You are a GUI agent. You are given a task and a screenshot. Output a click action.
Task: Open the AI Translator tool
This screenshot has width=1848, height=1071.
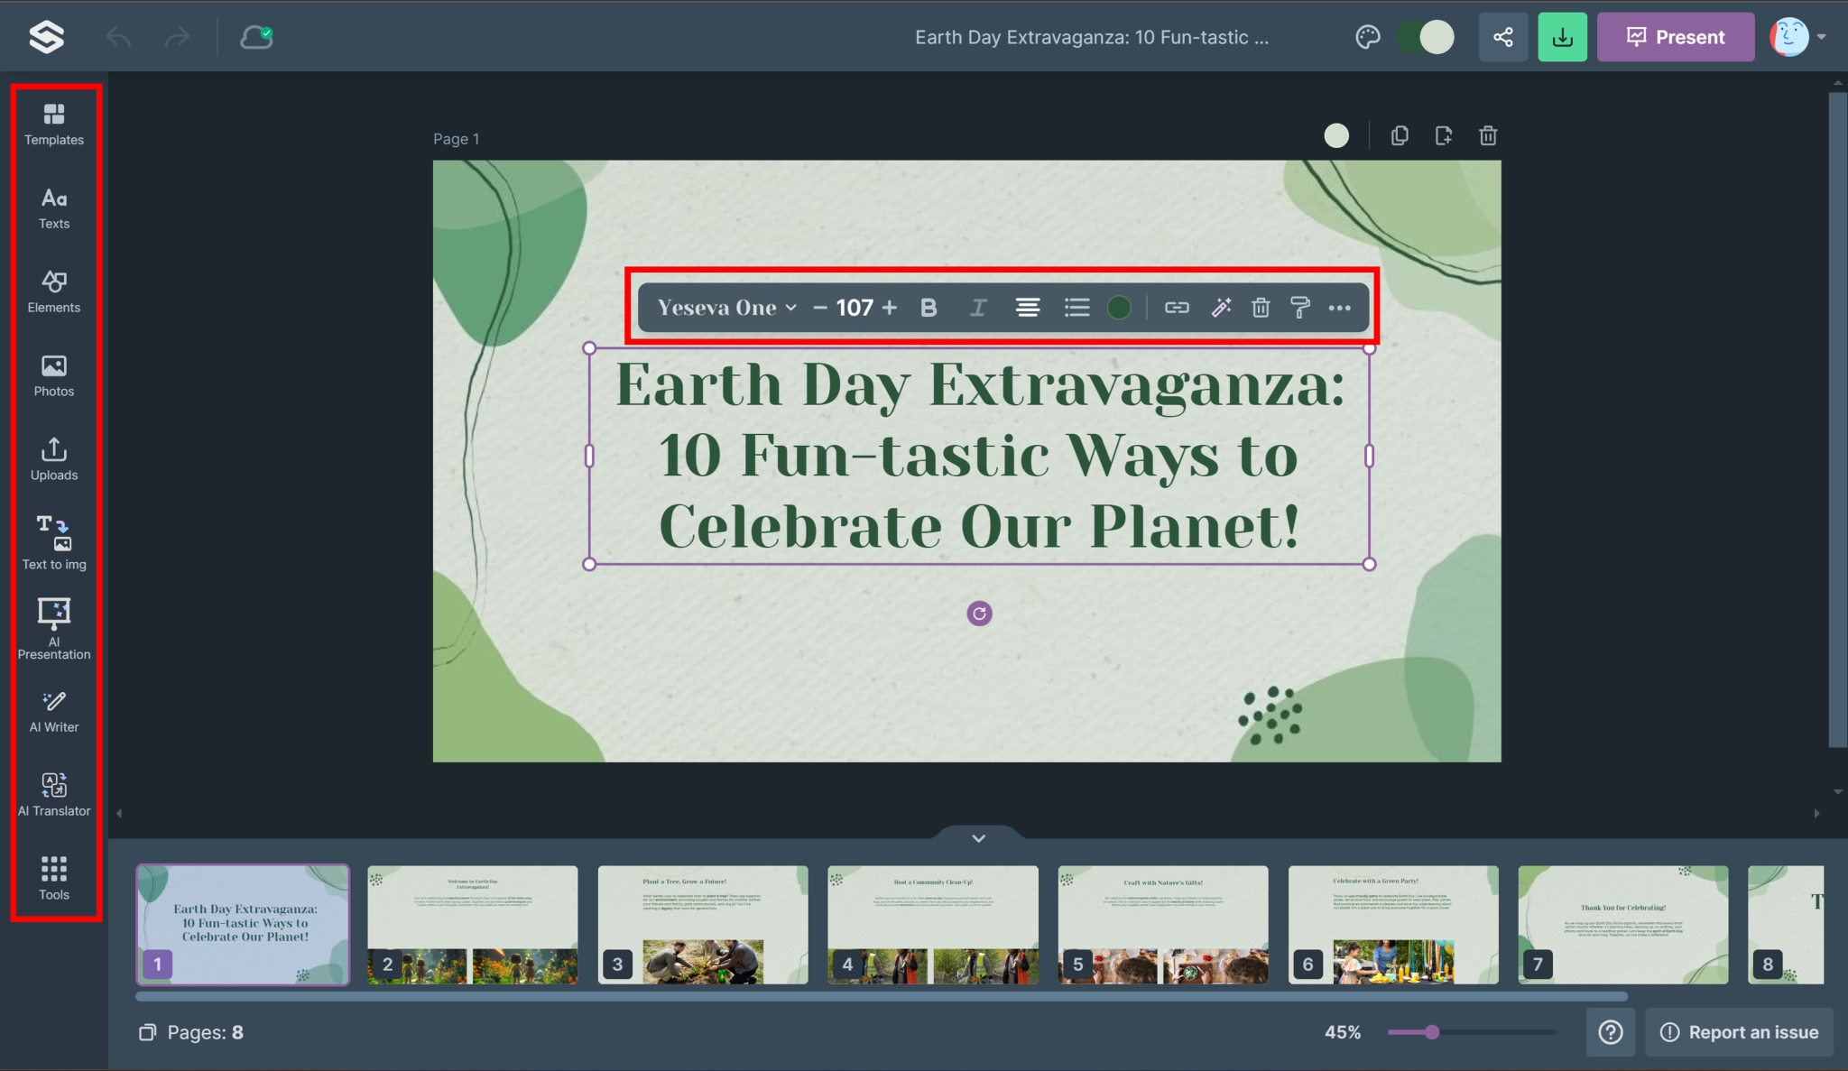point(54,794)
